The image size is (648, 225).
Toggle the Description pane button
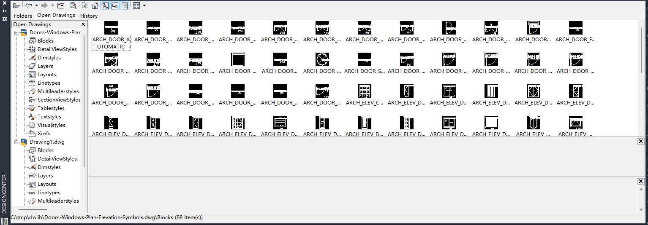tap(125, 5)
